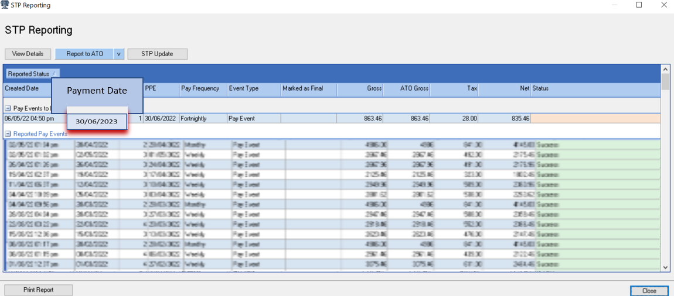Click the Reported Status grouping chip
Viewport: 674px width, 296px height.
pyautogui.click(x=32, y=74)
